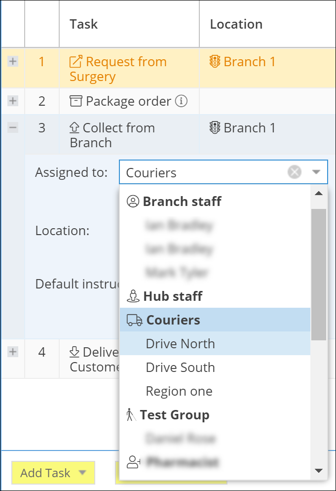Click the Package order box icon

point(76,101)
